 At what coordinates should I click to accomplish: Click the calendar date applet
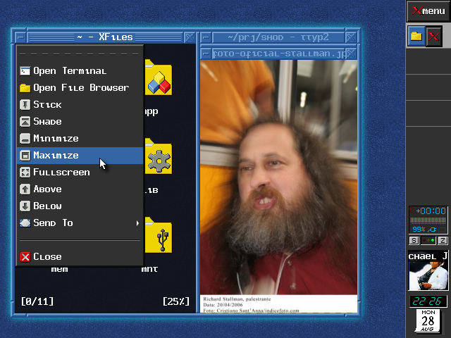pyautogui.click(x=428, y=321)
